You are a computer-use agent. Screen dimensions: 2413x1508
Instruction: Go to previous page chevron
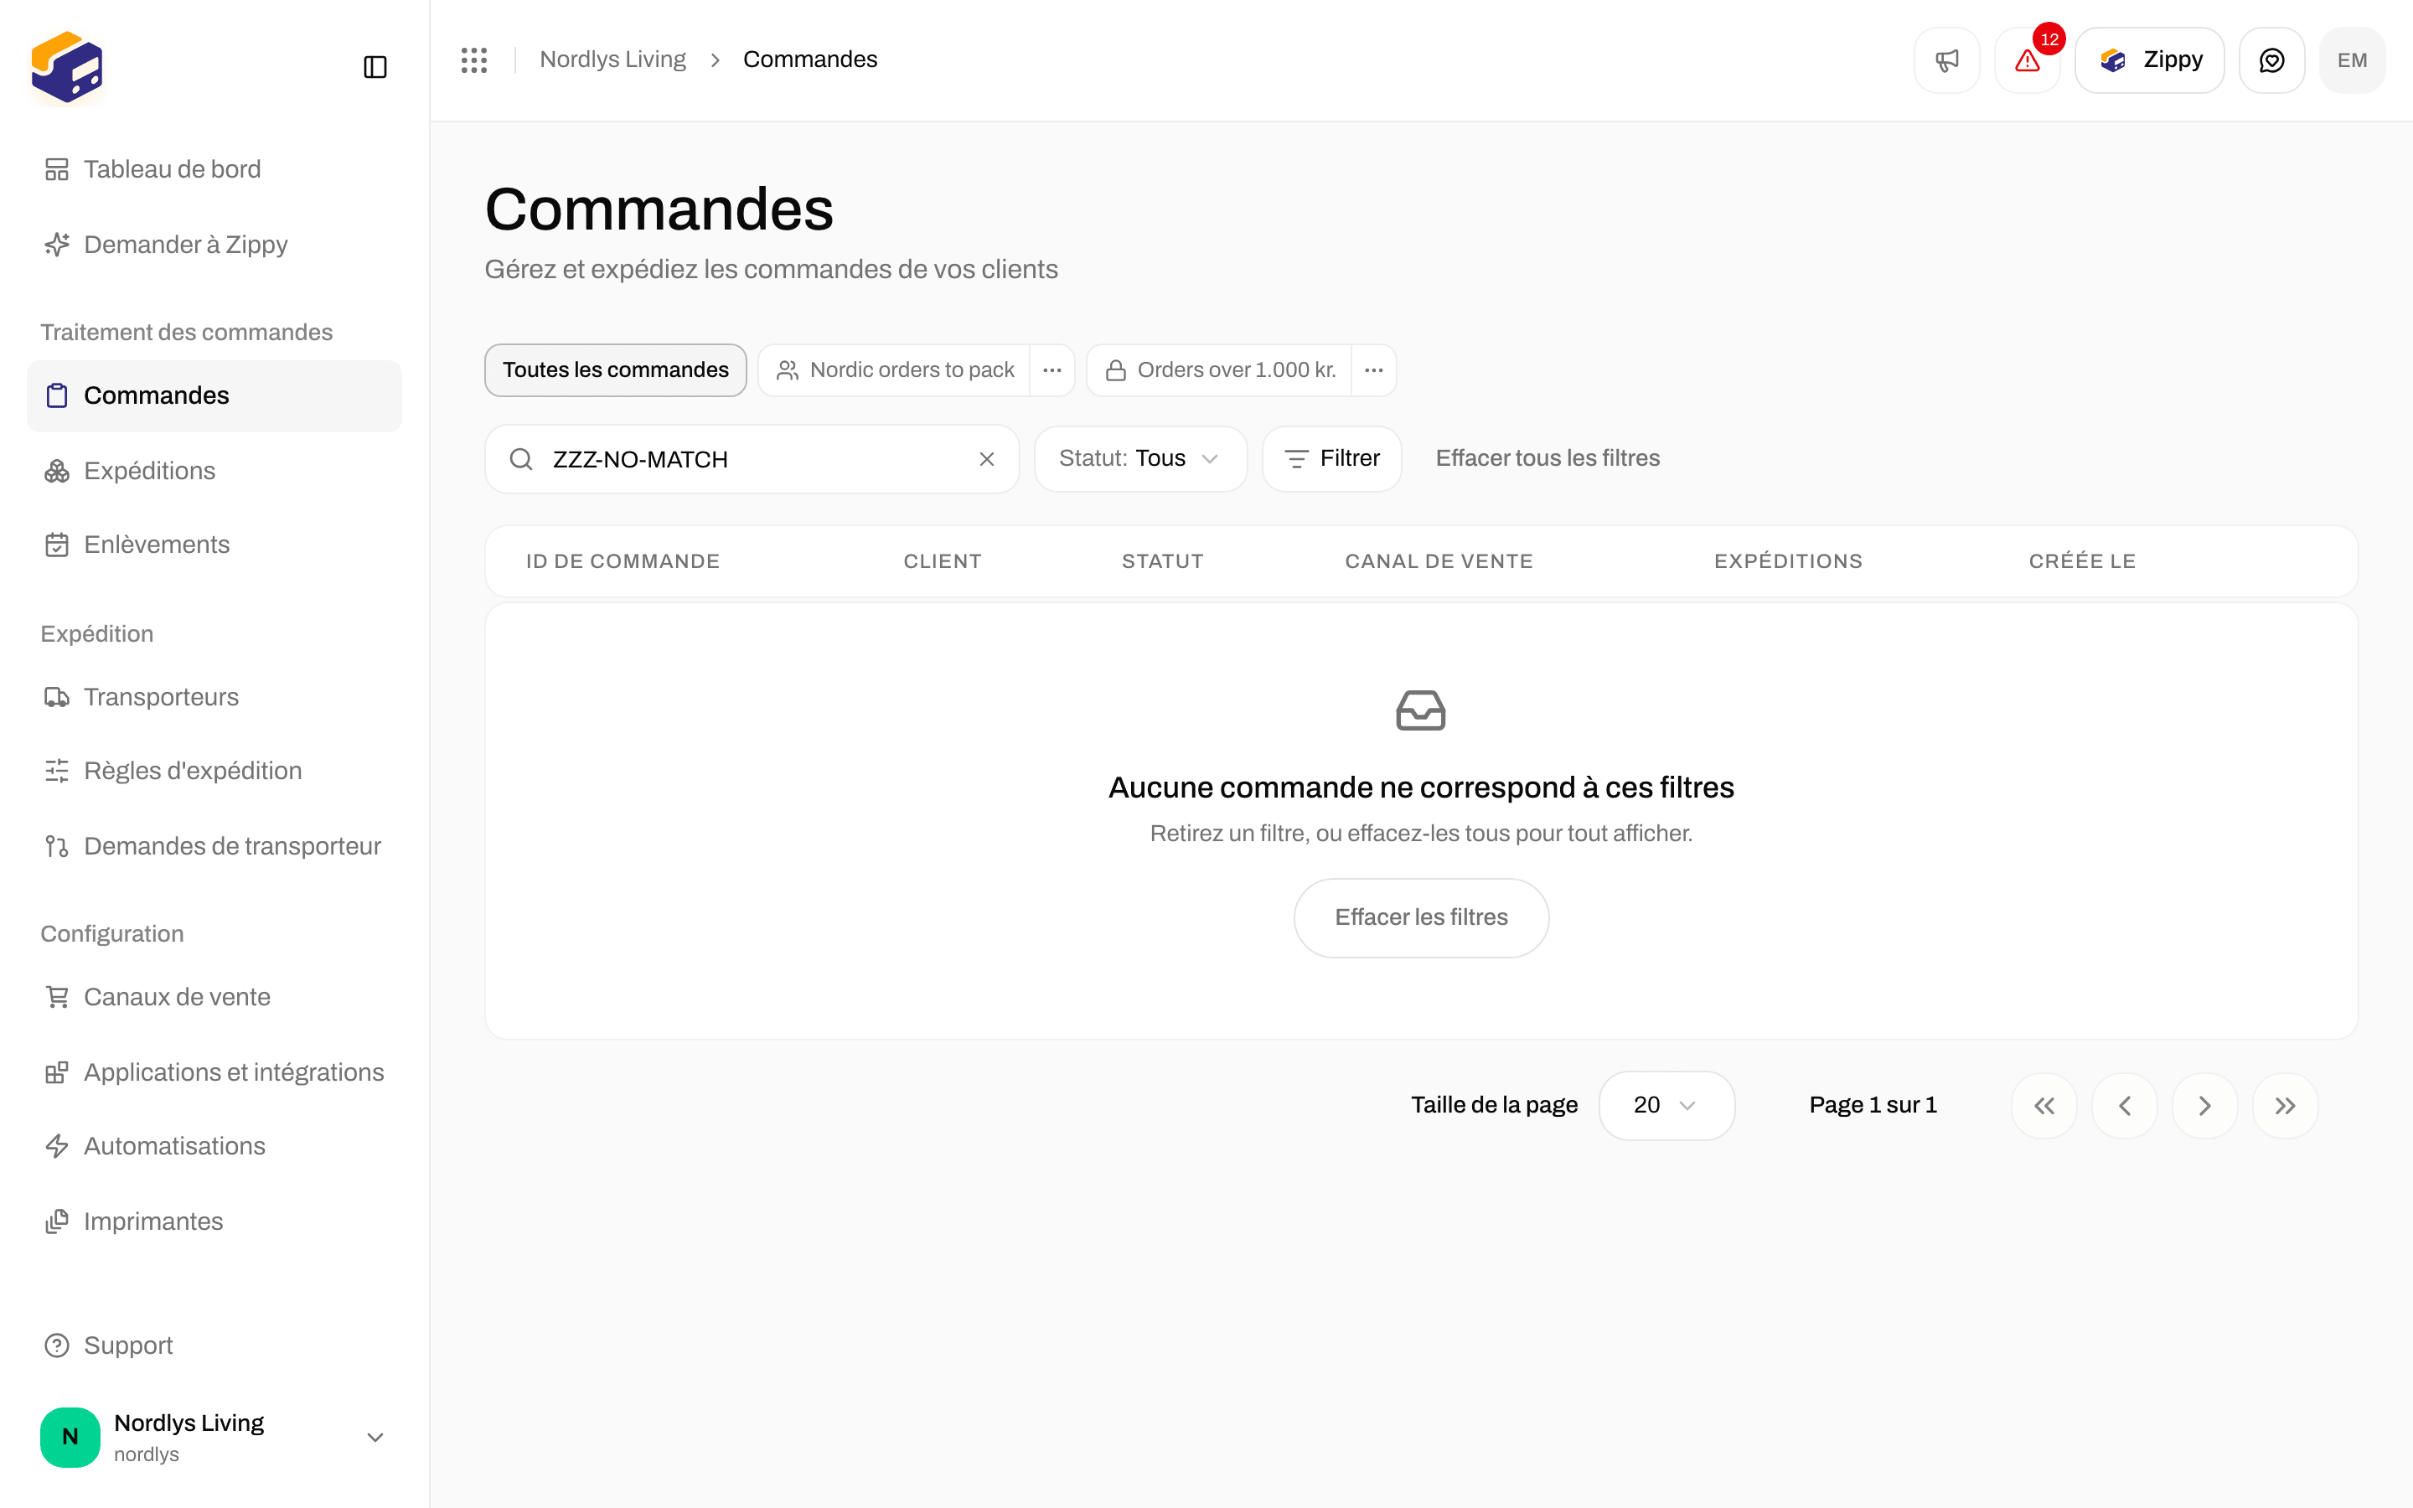click(x=2125, y=1106)
